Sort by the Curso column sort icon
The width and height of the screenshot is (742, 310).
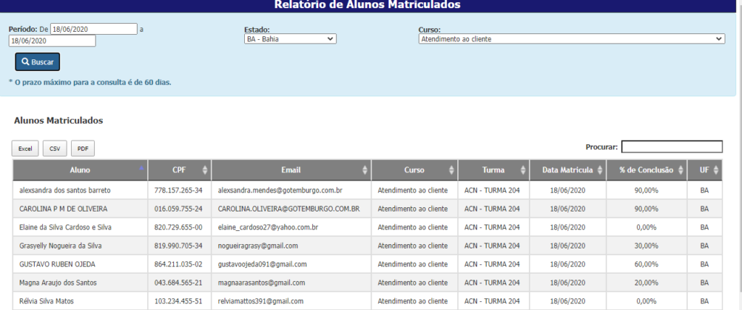click(452, 170)
